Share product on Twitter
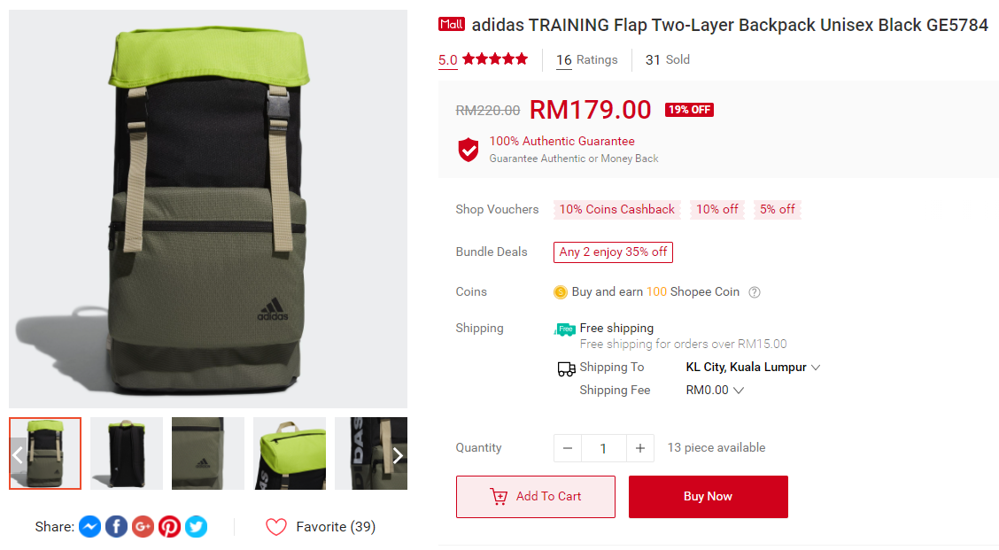999x550 pixels. (x=197, y=526)
